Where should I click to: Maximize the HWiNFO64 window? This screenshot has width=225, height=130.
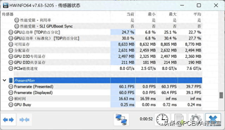(x=199, y=6)
